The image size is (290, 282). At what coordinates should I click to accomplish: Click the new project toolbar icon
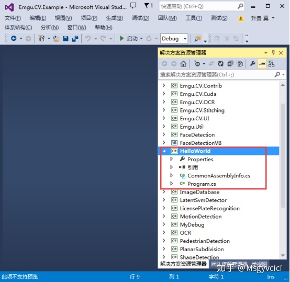tap(41, 38)
